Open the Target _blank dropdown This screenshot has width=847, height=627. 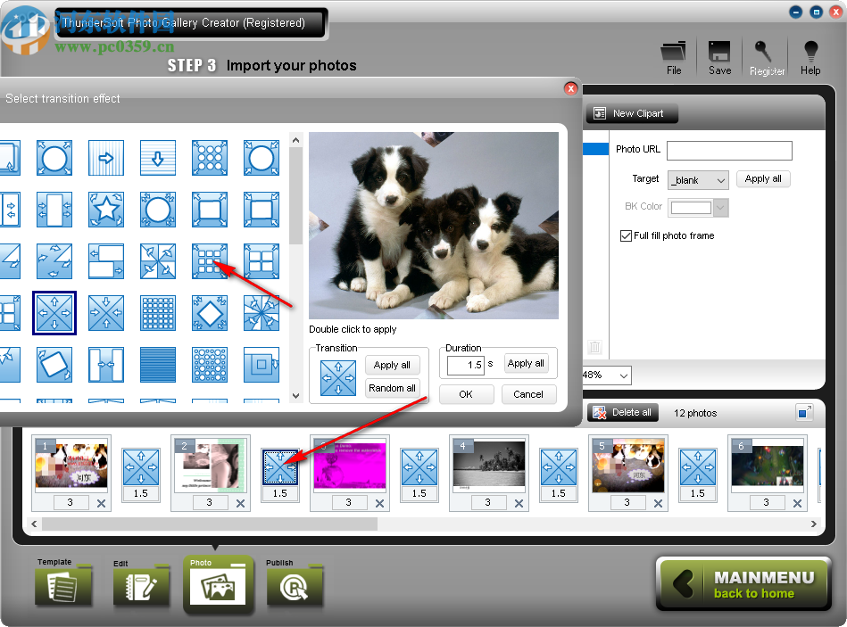(698, 180)
